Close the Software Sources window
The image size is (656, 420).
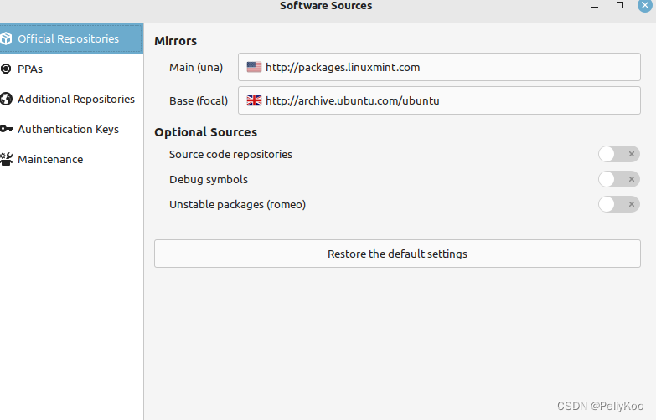(x=645, y=5)
